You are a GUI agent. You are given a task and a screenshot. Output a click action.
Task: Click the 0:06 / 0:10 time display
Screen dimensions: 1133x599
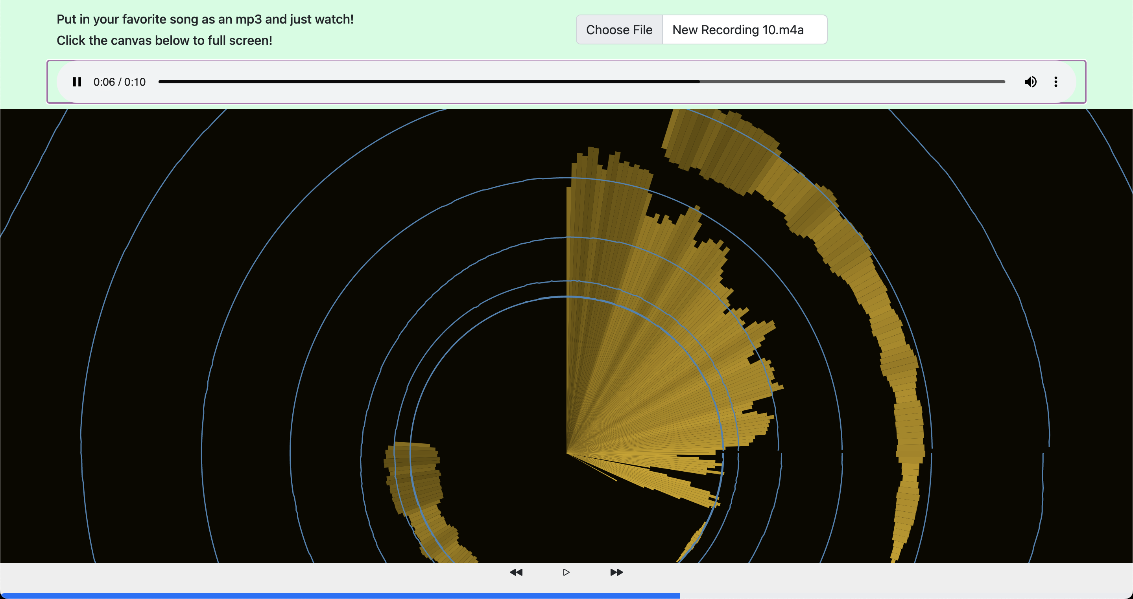point(119,82)
